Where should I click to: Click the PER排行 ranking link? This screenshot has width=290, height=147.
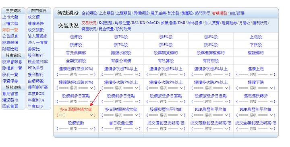pos(35,68)
